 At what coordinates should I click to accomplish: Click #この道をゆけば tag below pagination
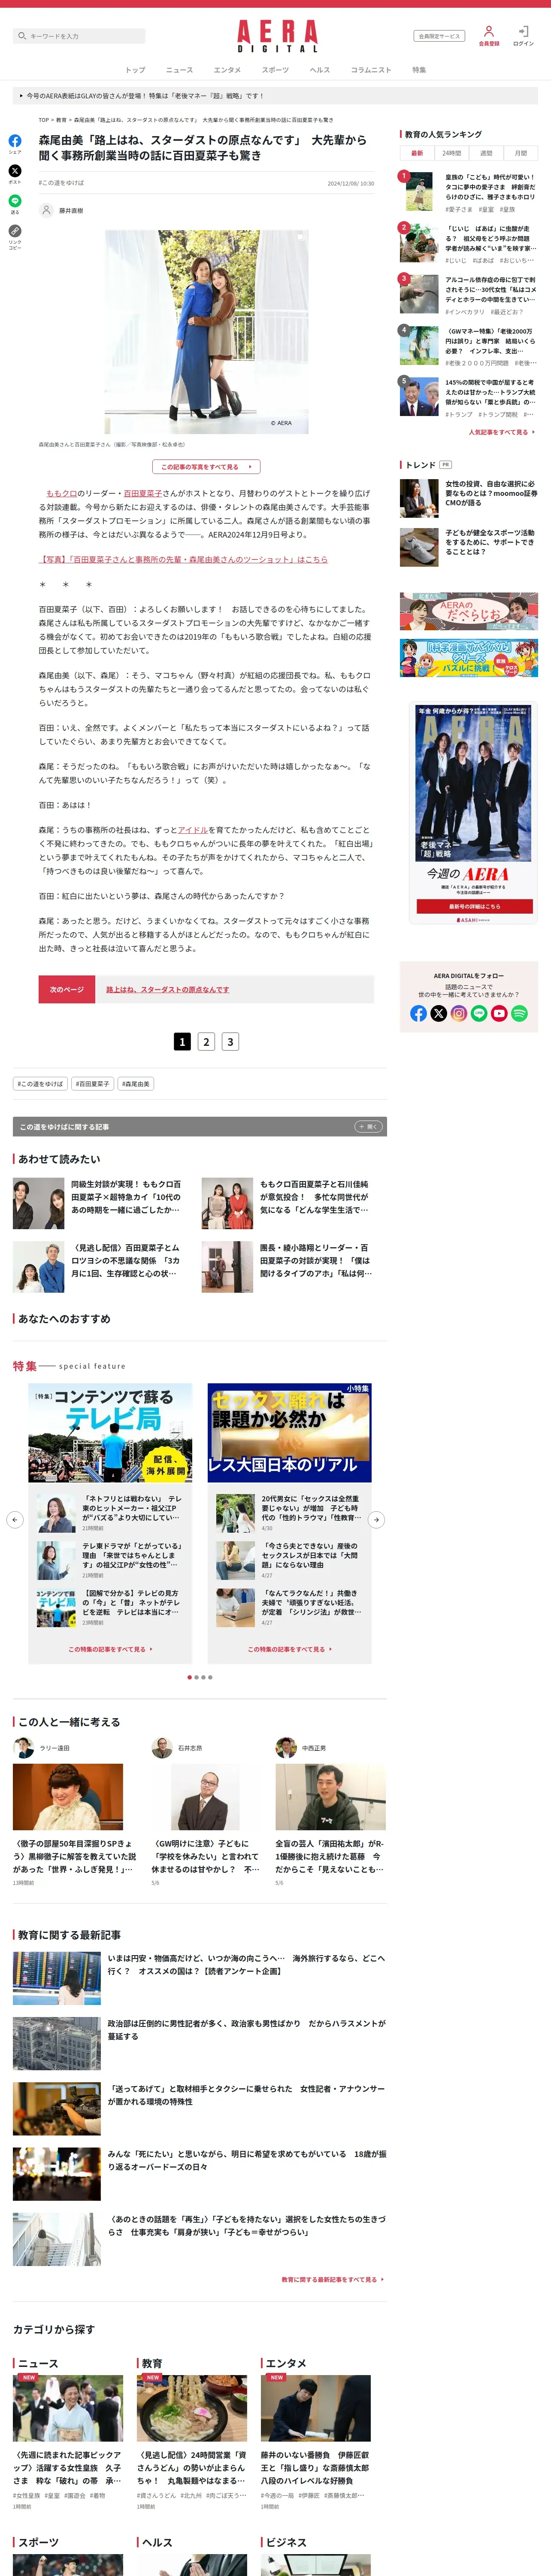[40, 1084]
